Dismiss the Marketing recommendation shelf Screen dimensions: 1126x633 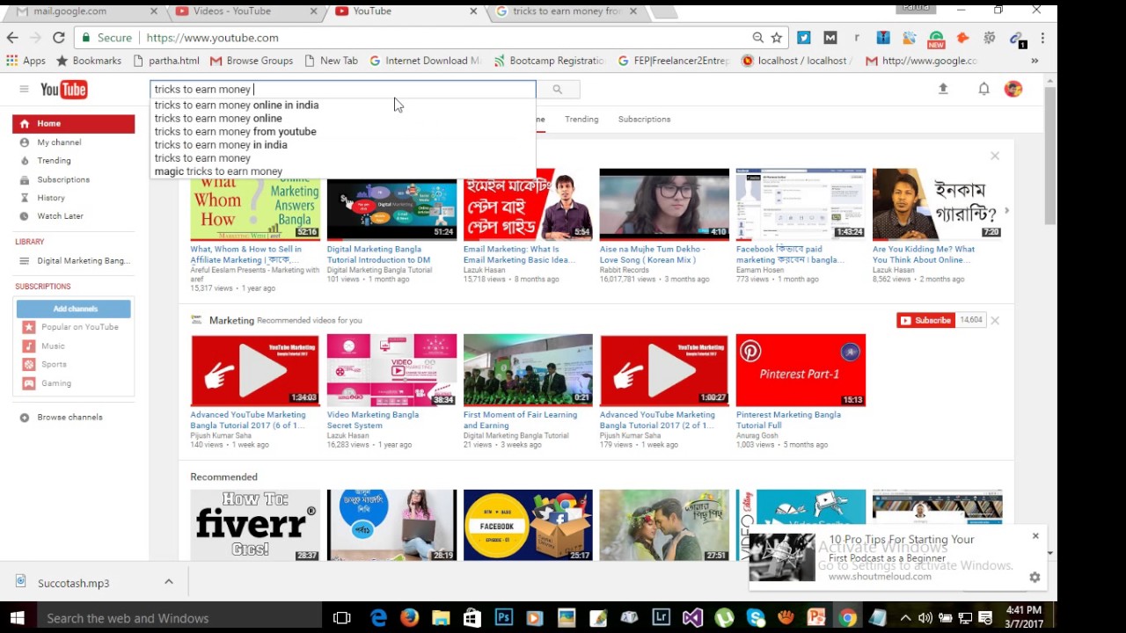(x=995, y=321)
